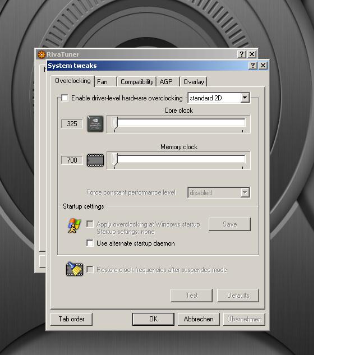Click the RivaTuner gear icon in title bar

pos(42,54)
